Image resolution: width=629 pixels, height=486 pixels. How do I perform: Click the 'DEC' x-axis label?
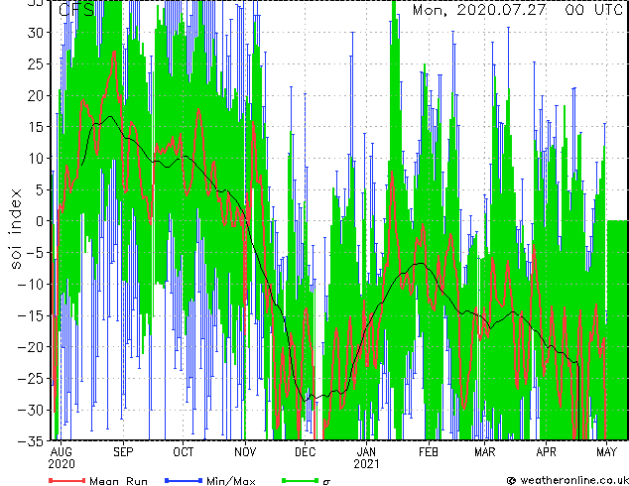(306, 452)
